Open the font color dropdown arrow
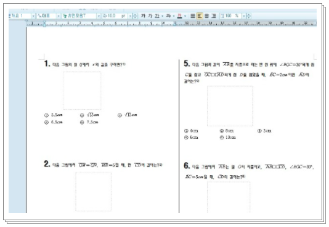This screenshot has width=329, height=227. 185,16
